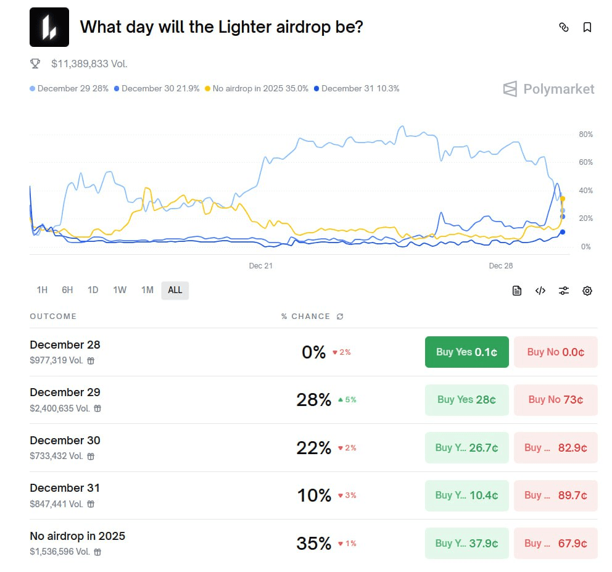The height and width of the screenshot is (572, 612).
Task: Open chart settings gear icon
Action: (x=587, y=291)
